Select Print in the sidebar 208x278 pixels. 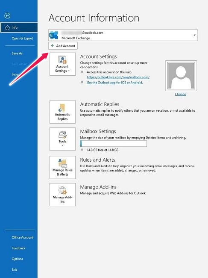tap(15, 75)
